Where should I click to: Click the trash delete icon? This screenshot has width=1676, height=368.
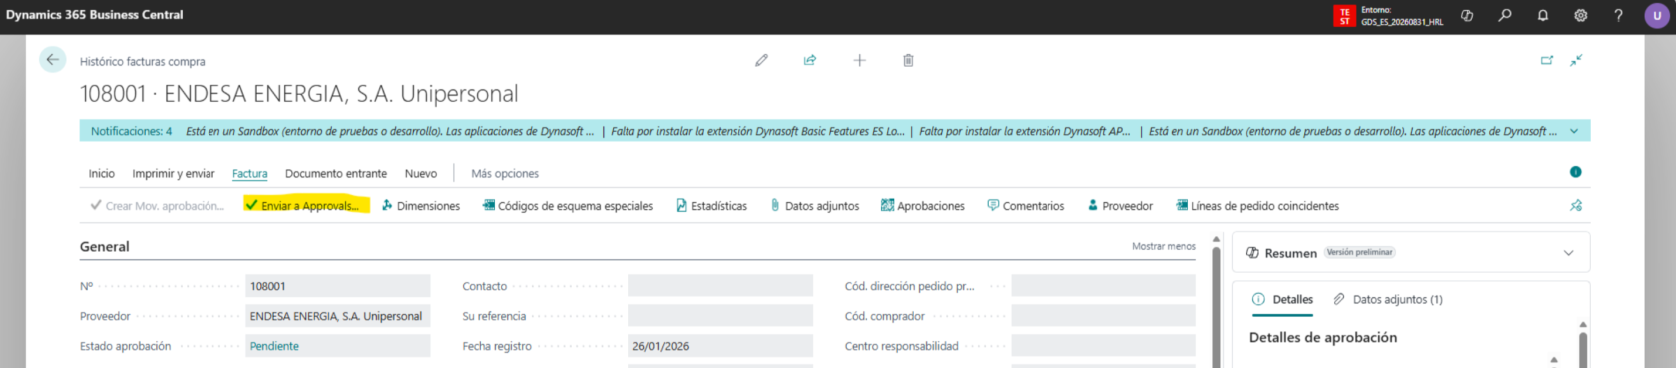click(x=908, y=60)
